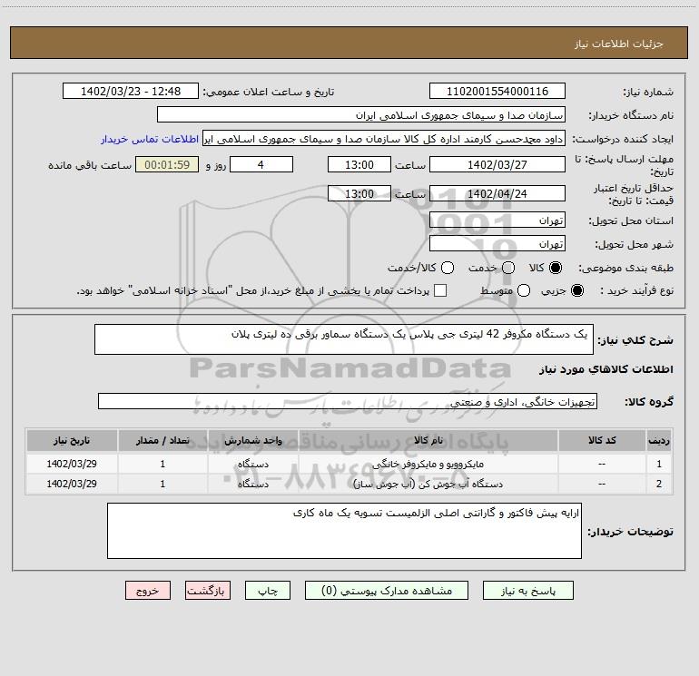Click the اطلاعات کالاهای مورد نیاز section heading

pyautogui.click(x=606, y=369)
